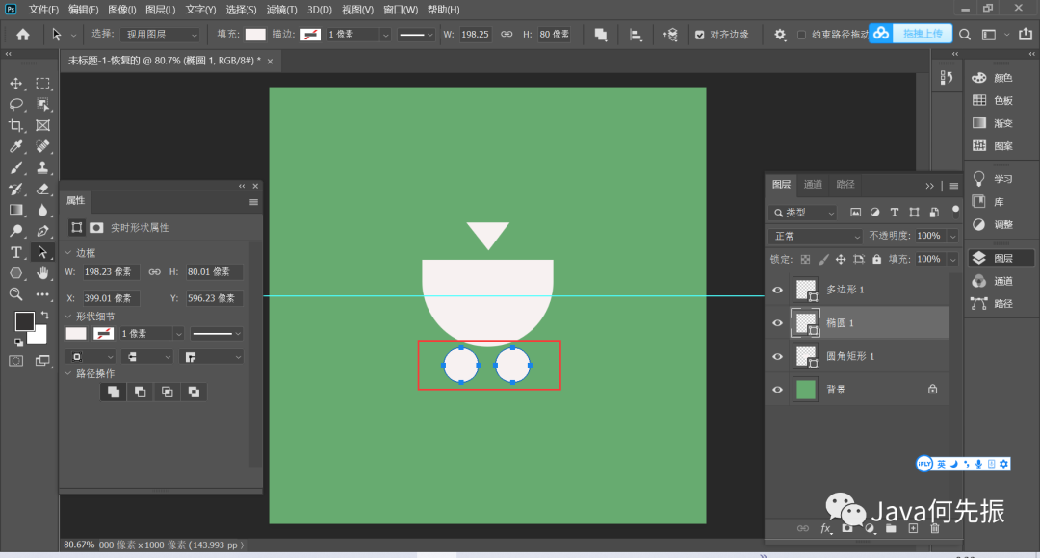Select the Move tool in toolbar
This screenshot has height=558, width=1040.
tap(16, 84)
